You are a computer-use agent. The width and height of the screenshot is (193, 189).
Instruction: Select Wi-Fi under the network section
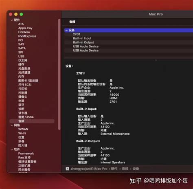pos(22,133)
